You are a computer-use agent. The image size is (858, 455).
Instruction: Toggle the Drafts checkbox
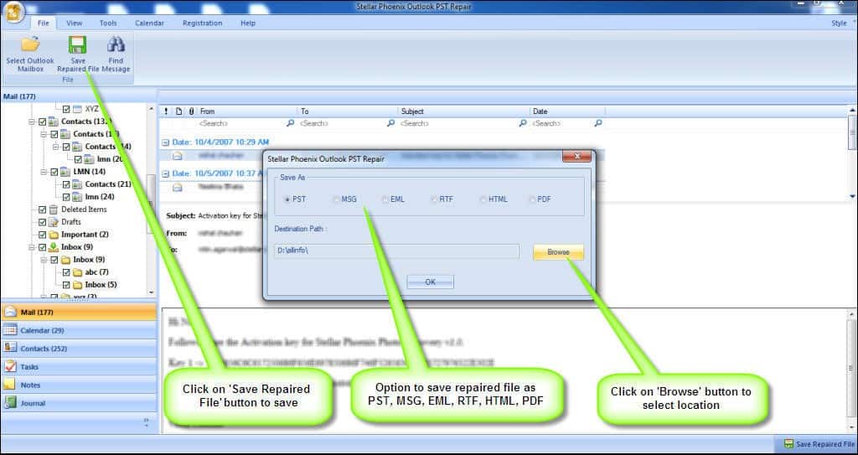(x=42, y=222)
